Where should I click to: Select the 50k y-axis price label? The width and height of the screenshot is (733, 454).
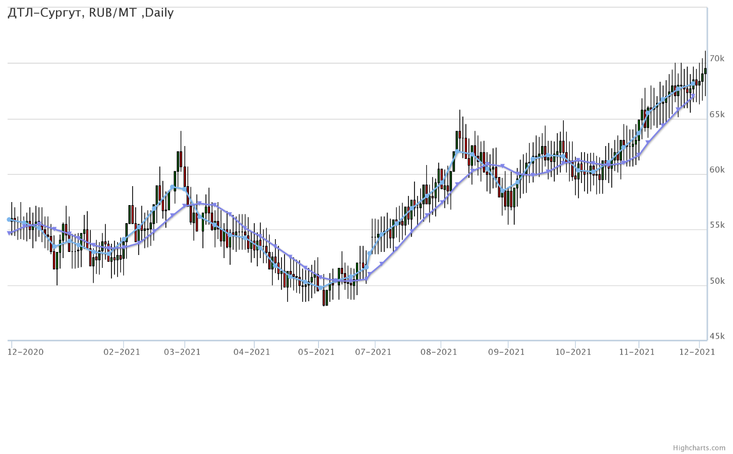tap(717, 281)
